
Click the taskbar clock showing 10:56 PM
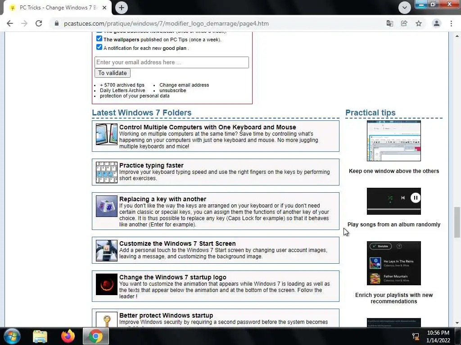point(438,336)
